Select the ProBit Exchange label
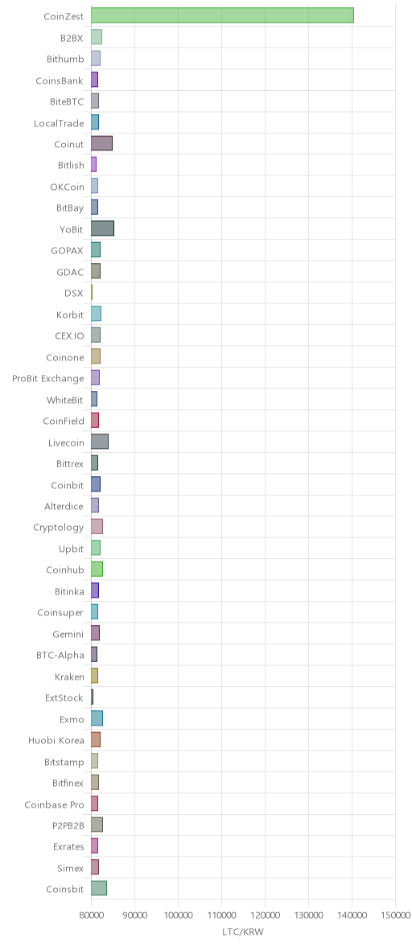This screenshot has width=412, height=946. [48, 378]
